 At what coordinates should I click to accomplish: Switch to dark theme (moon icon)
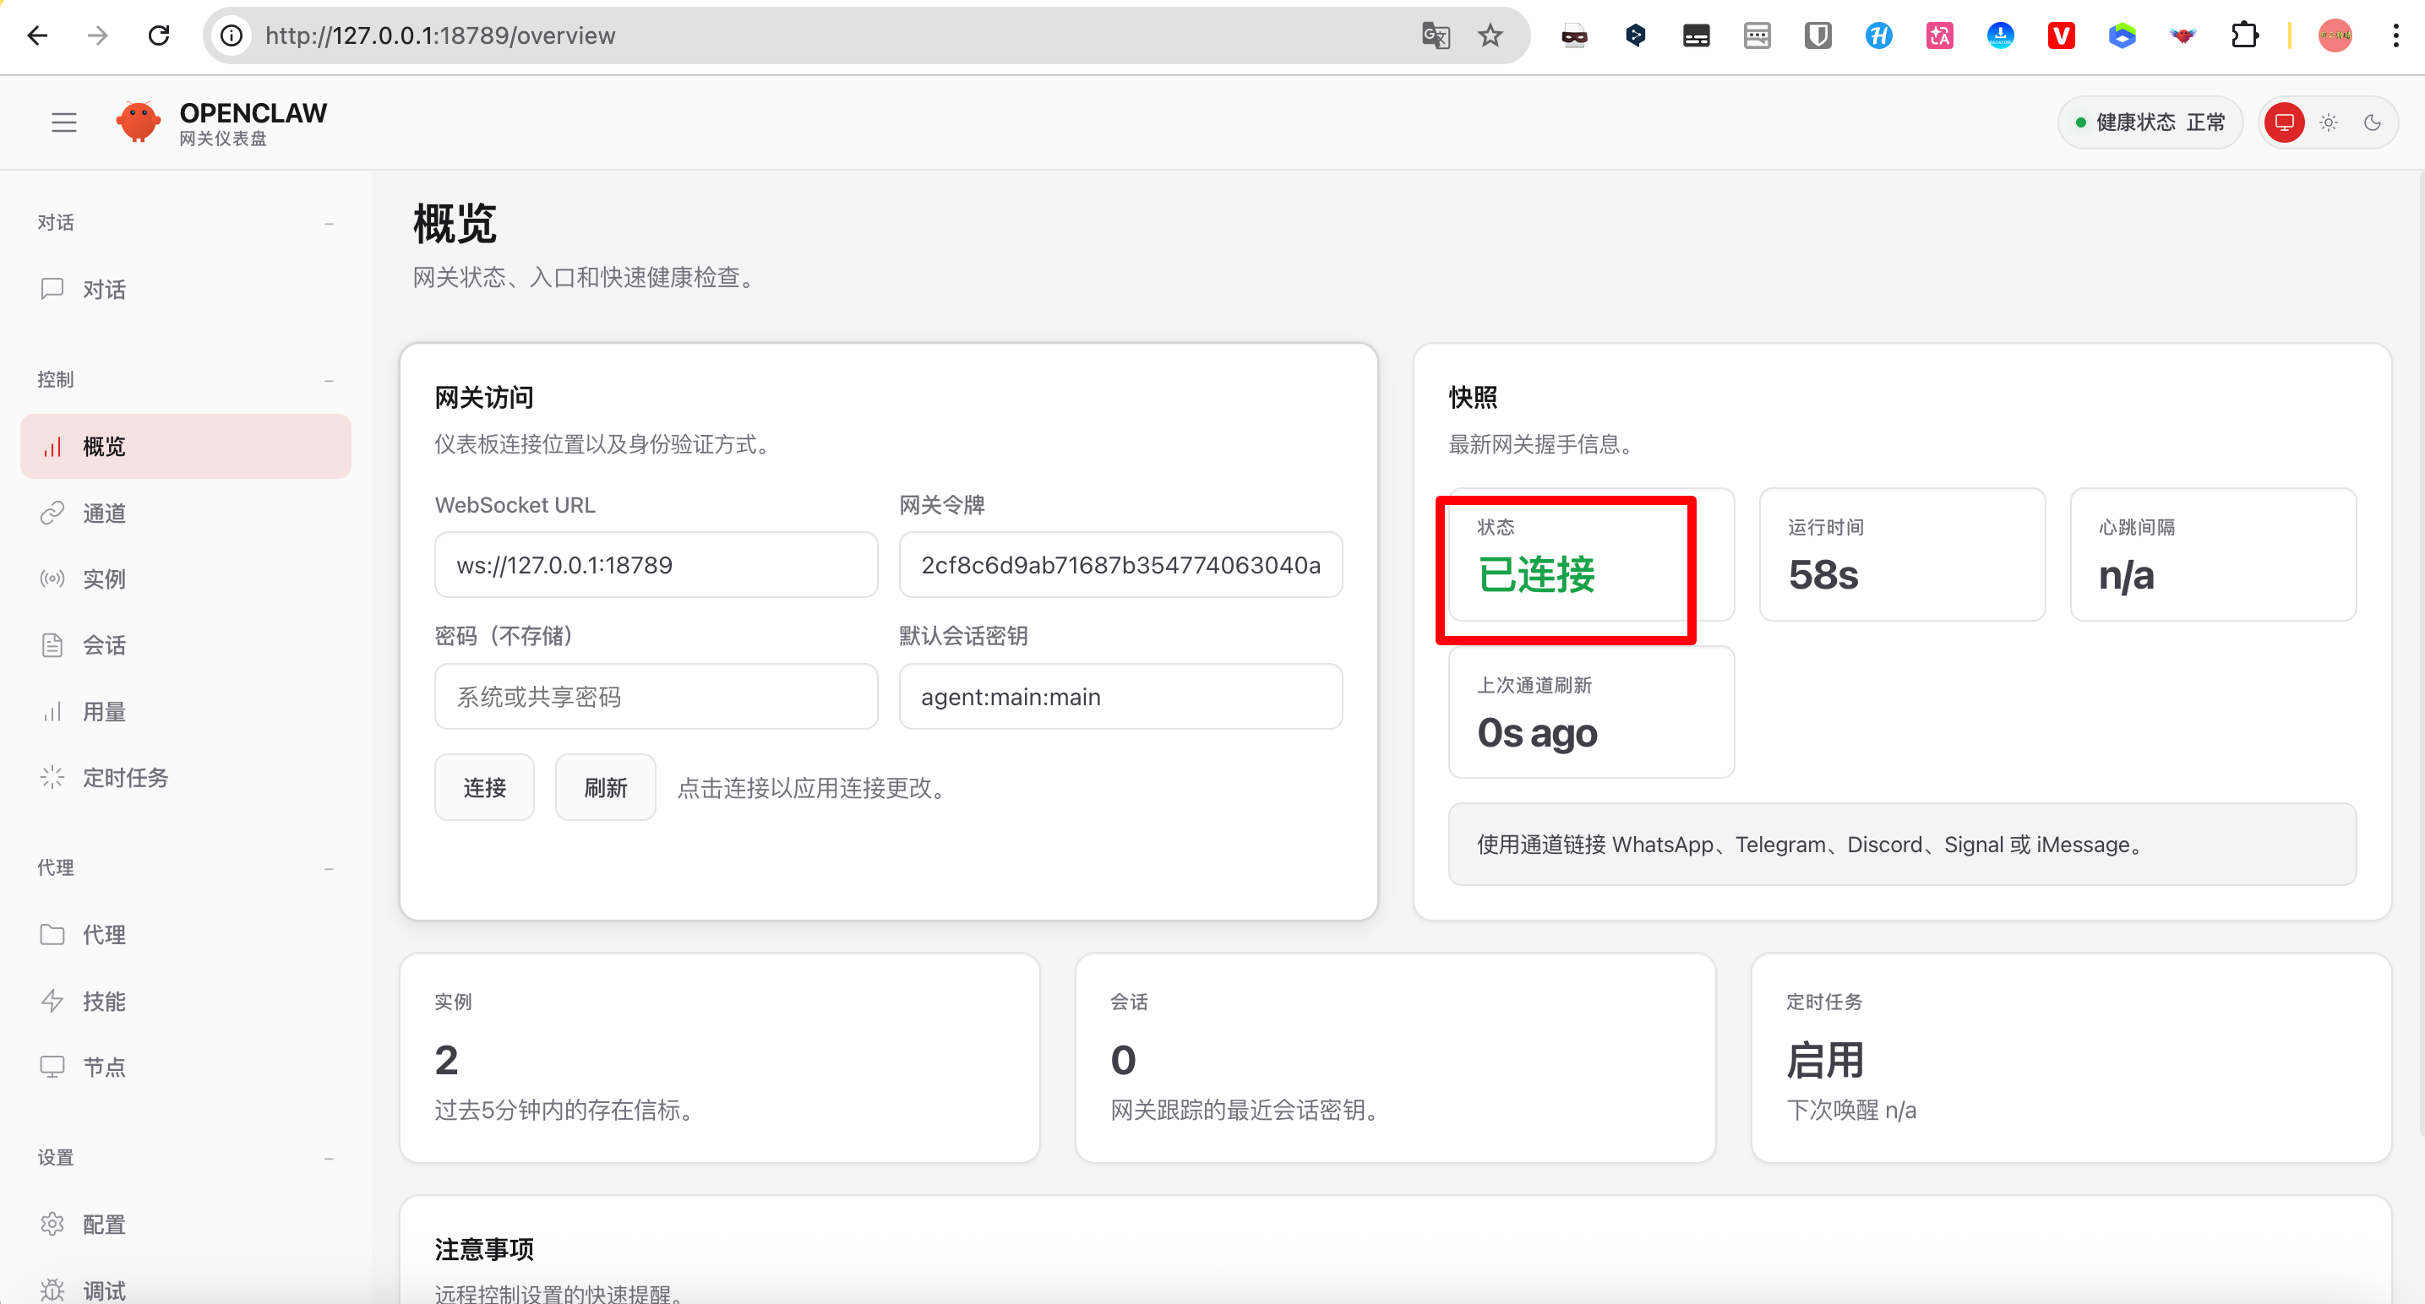coord(2373,122)
